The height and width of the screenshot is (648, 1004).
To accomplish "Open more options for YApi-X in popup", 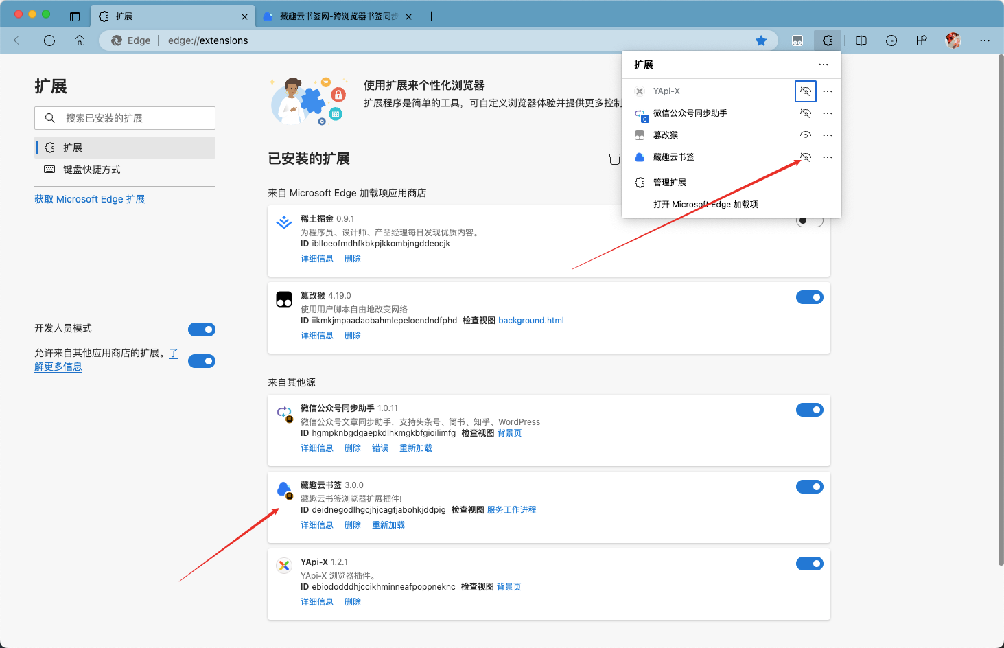I will click(828, 91).
